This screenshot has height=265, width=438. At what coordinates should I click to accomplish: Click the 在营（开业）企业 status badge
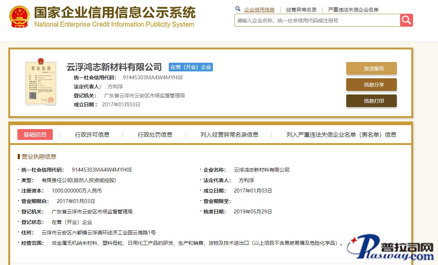pos(190,67)
